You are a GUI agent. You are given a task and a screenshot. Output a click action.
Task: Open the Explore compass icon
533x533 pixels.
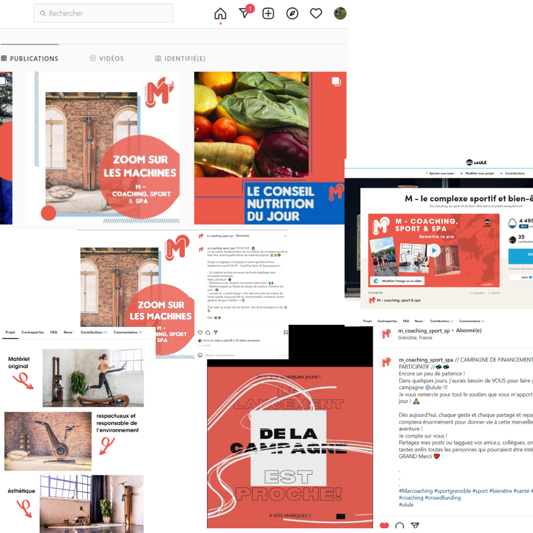pyautogui.click(x=293, y=14)
